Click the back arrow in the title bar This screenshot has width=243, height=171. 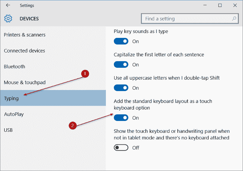click(8, 6)
